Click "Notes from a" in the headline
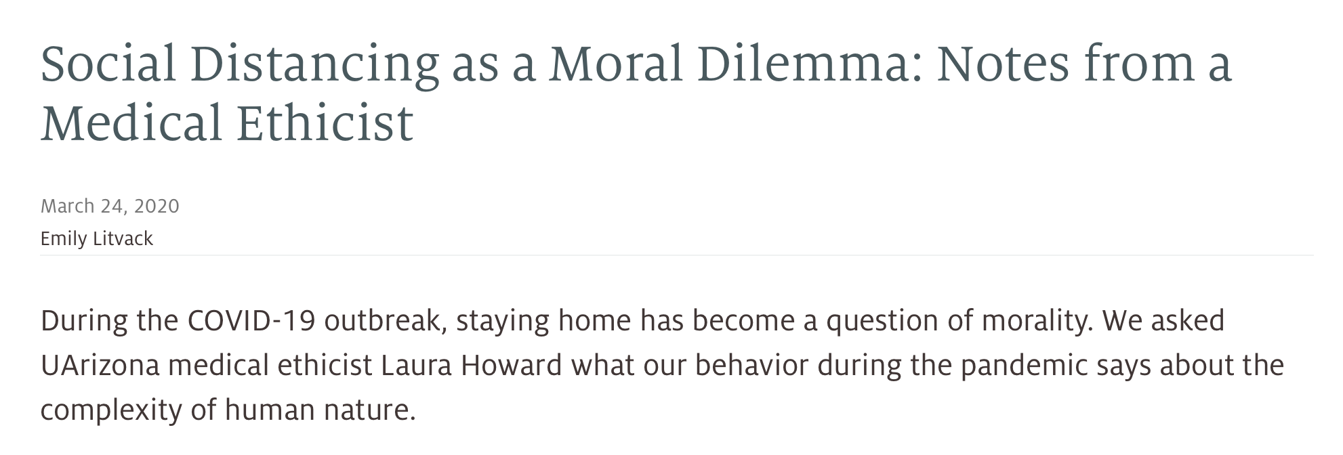The width and height of the screenshot is (1343, 455). click(x=1083, y=64)
